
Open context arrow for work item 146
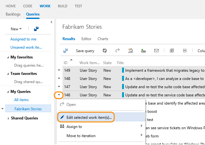tap(59, 95)
